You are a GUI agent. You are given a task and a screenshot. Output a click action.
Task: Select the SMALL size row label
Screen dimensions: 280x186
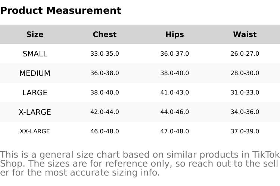coord(35,54)
